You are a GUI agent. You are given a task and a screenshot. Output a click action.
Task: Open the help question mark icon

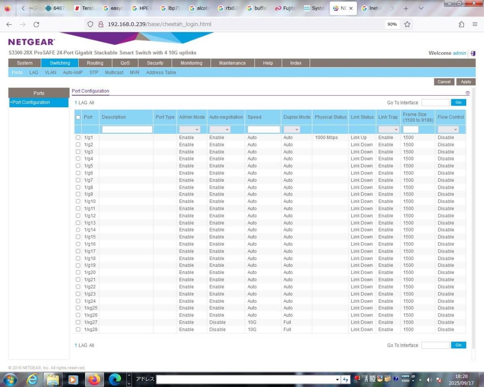pyautogui.click(x=467, y=93)
